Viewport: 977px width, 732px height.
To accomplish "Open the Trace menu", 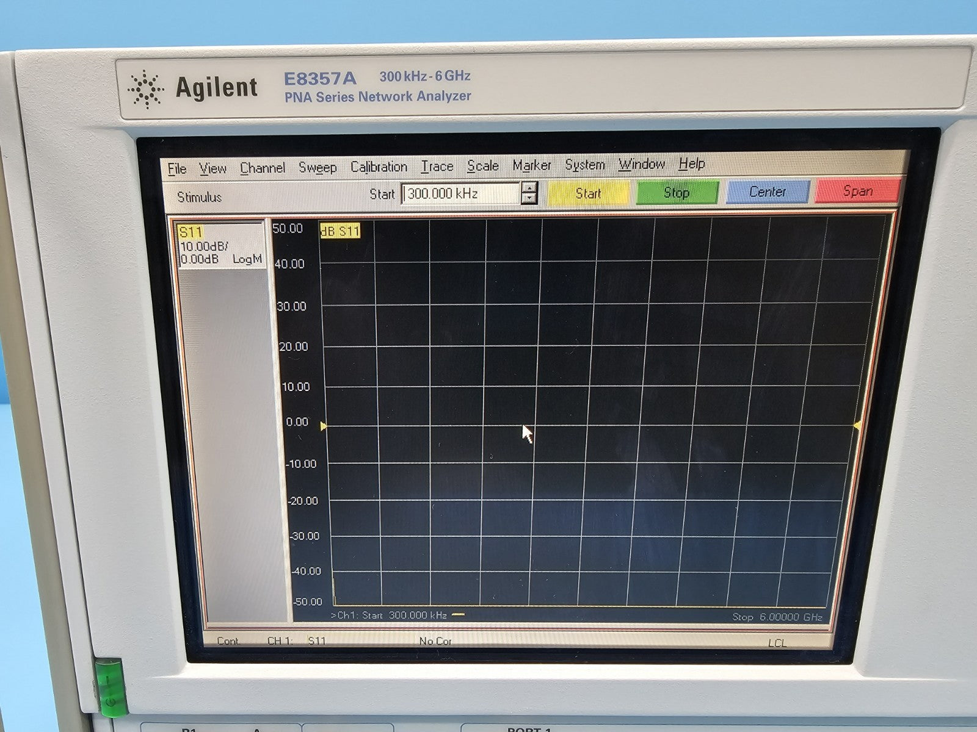I will pos(437,166).
